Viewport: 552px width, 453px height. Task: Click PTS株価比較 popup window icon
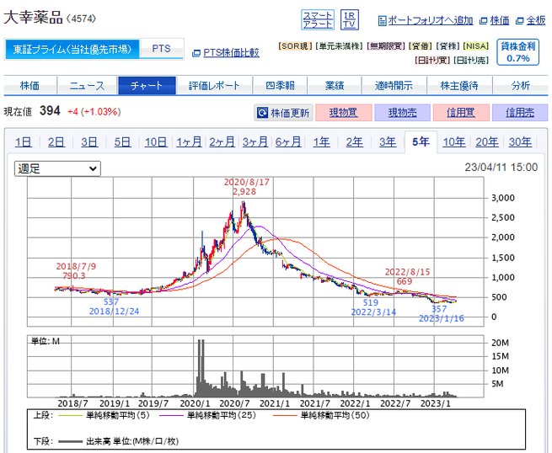coord(196,53)
